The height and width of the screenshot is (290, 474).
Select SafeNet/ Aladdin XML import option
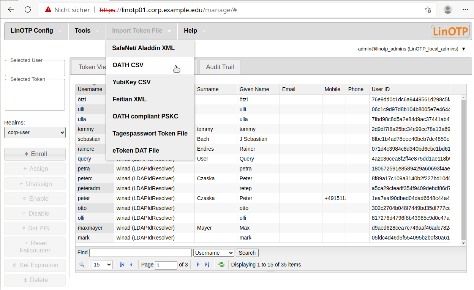[143, 48]
